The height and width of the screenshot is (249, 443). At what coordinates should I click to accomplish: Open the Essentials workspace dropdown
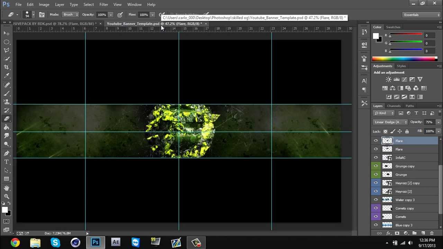coord(422,15)
